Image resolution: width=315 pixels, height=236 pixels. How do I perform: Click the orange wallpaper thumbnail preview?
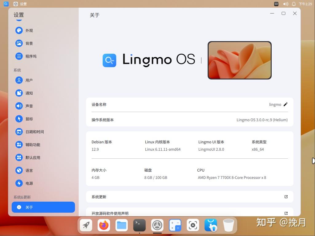pyautogui.click(x=239, y=60)
